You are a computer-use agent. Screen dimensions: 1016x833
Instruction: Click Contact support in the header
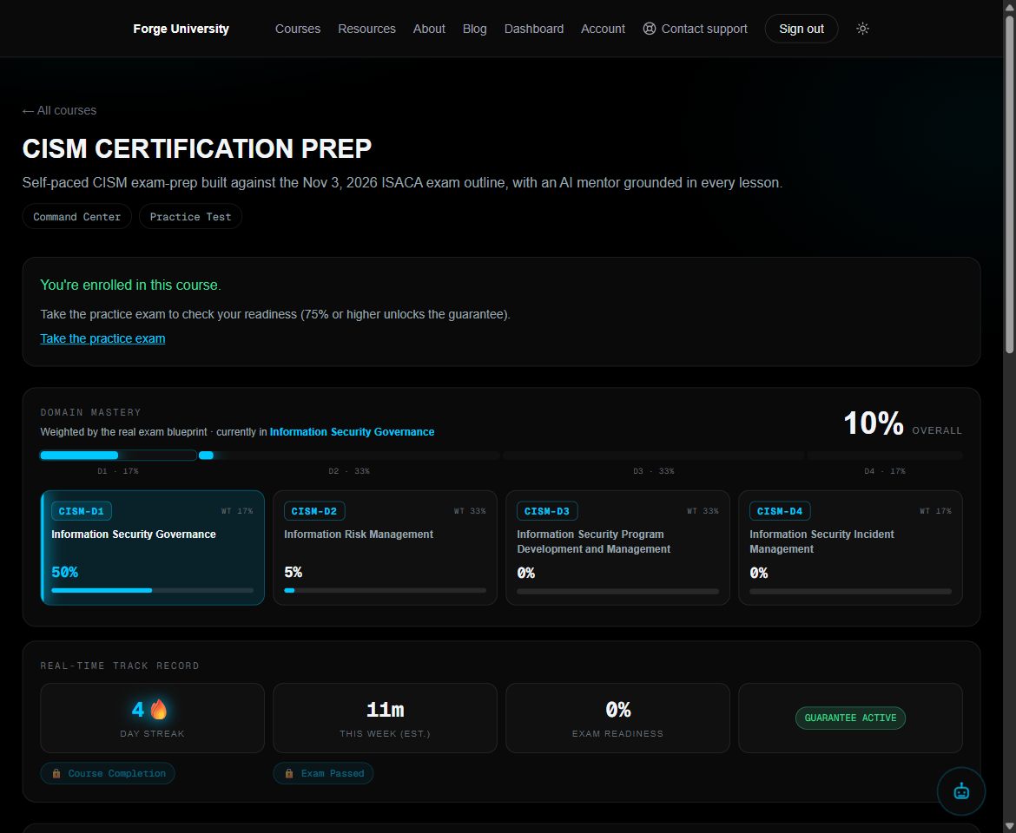tap(695, 30)
